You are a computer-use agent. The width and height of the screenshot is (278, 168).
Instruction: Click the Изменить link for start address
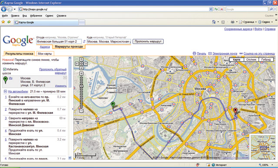coord(61,86)
